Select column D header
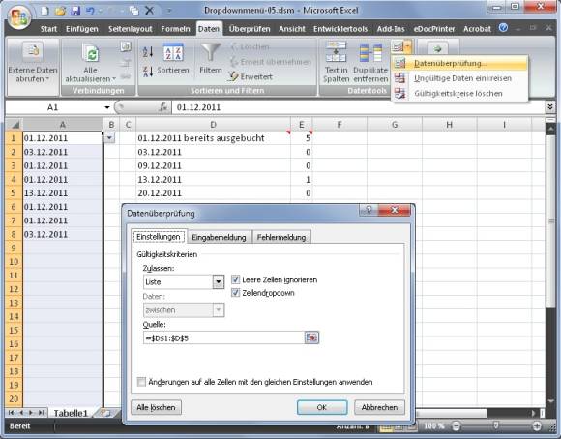 (213, 125)
